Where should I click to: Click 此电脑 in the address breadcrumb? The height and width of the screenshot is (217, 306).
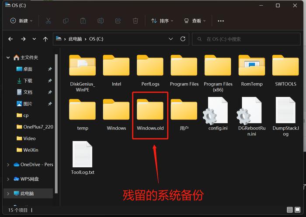coord(75,39)
